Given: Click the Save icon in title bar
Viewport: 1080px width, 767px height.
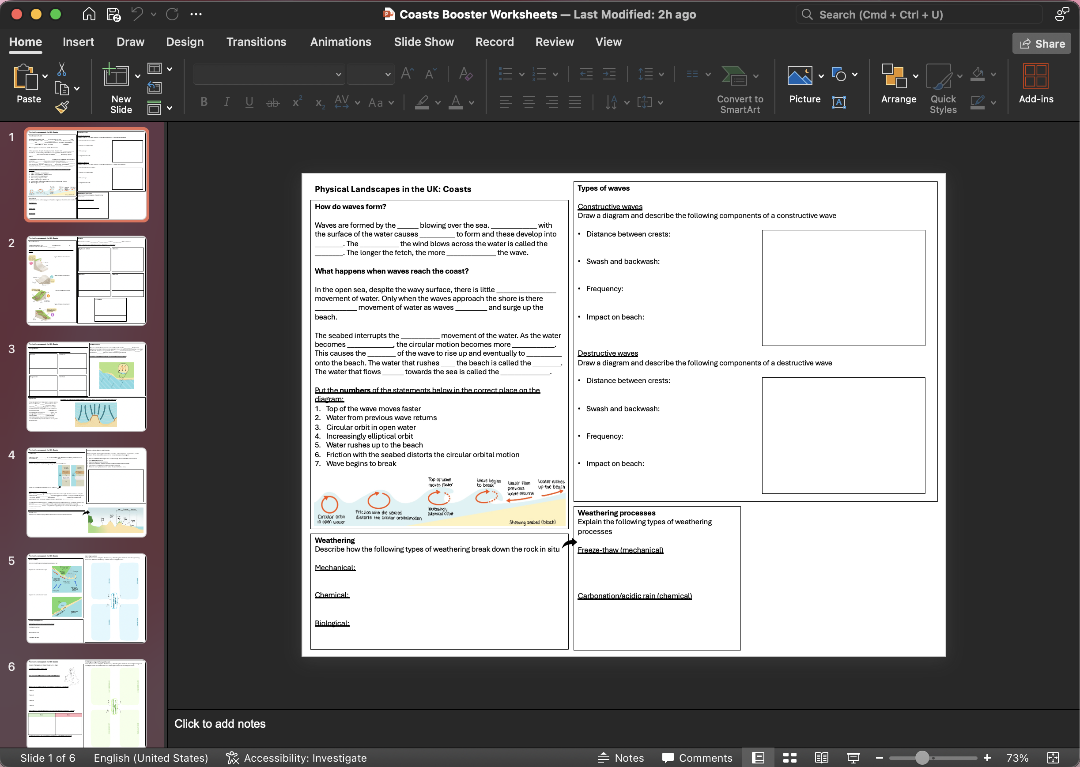Looking at the screenshot, I should (113, 15).
